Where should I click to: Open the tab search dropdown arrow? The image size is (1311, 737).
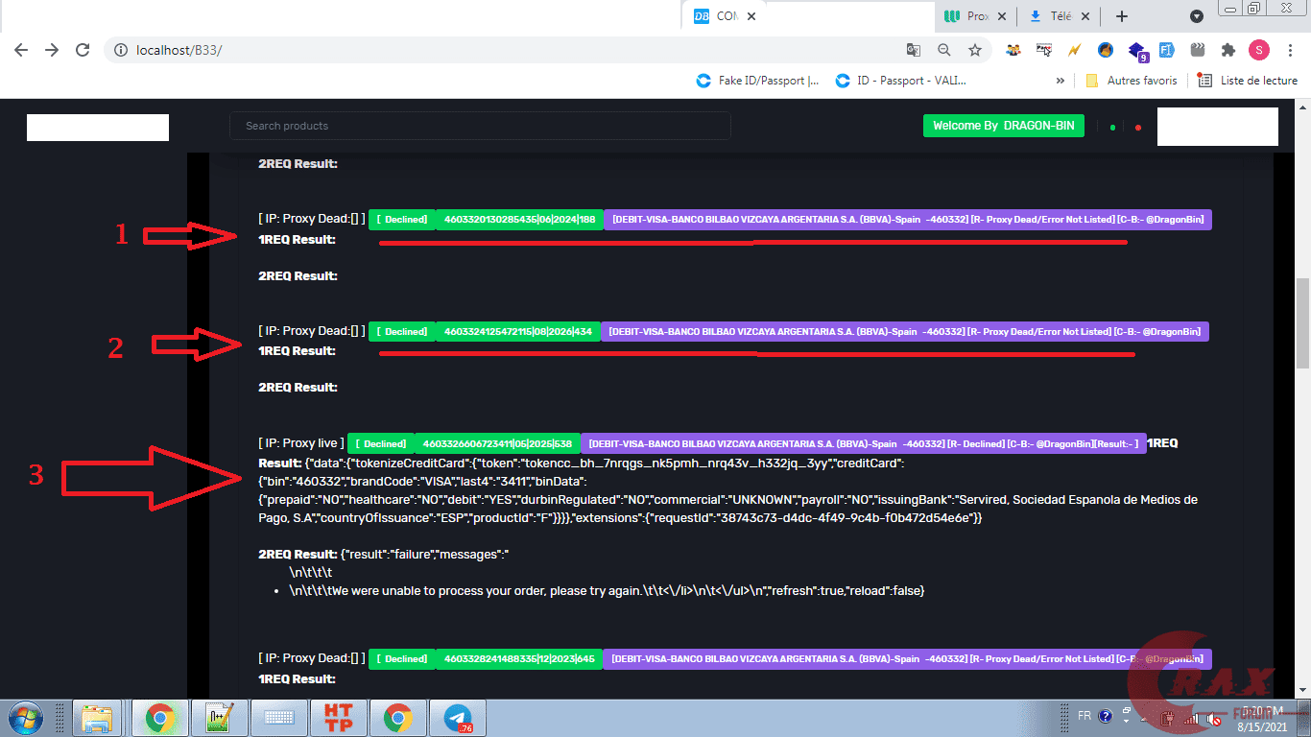1197,16
